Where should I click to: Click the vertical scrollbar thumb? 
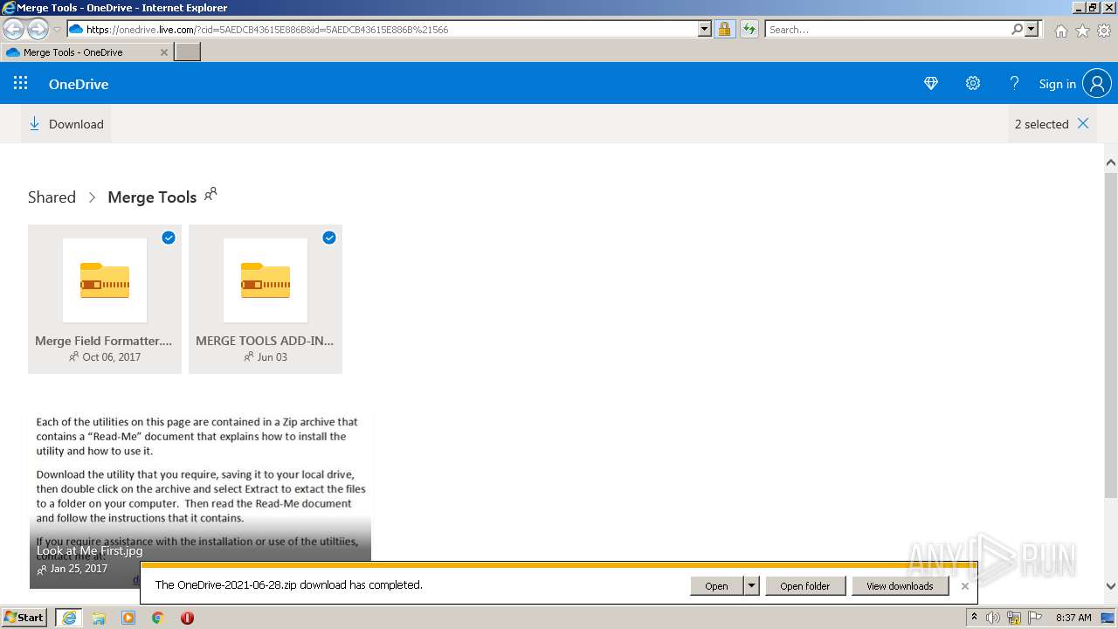(1111, 335)
